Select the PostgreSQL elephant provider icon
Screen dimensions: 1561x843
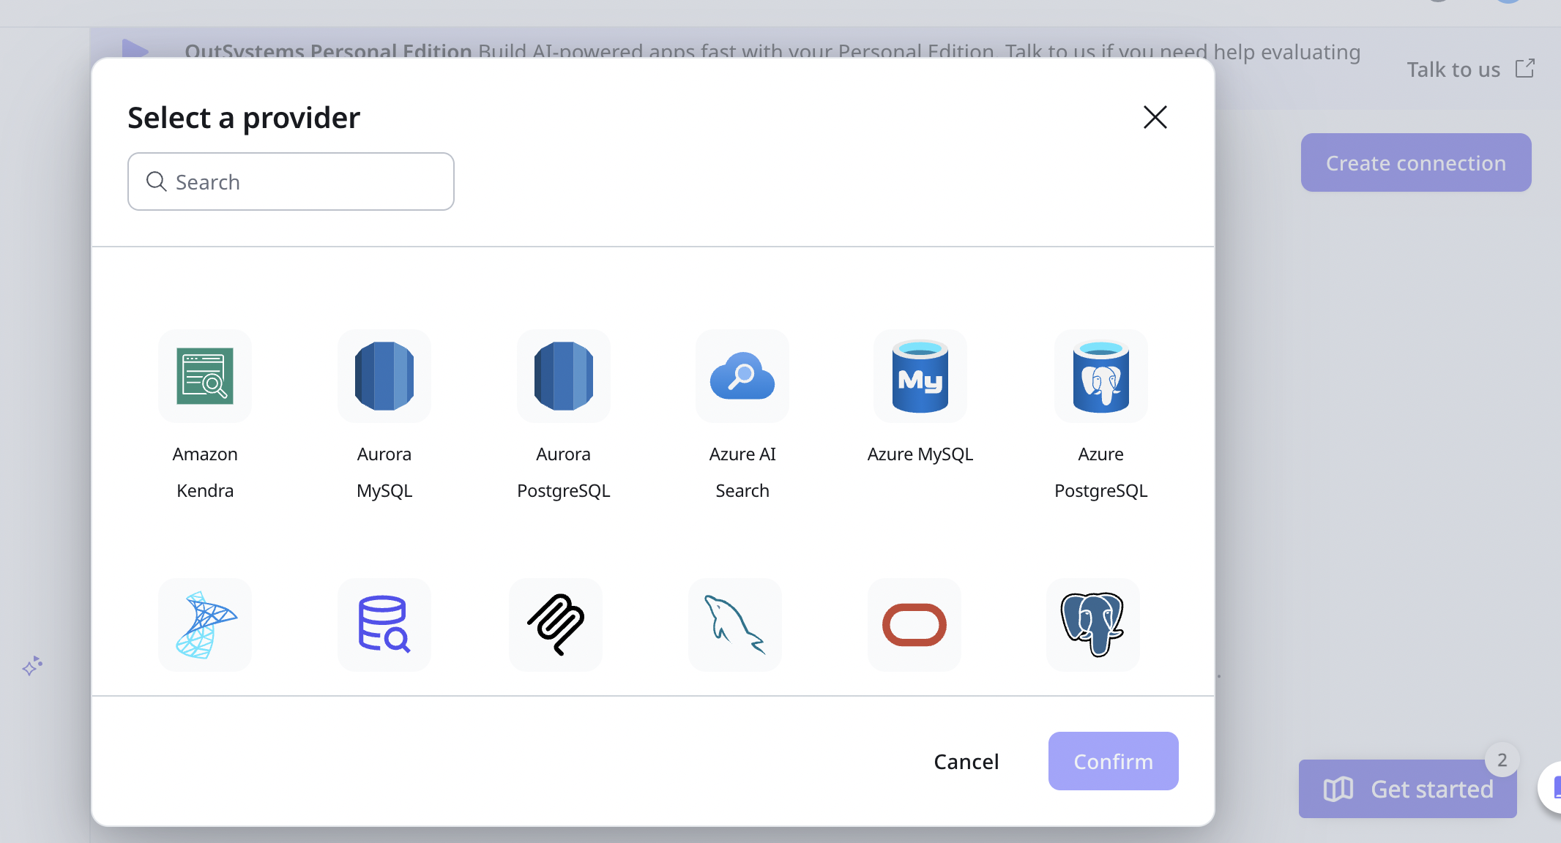pyautogui.click(x=1092, y=625)
